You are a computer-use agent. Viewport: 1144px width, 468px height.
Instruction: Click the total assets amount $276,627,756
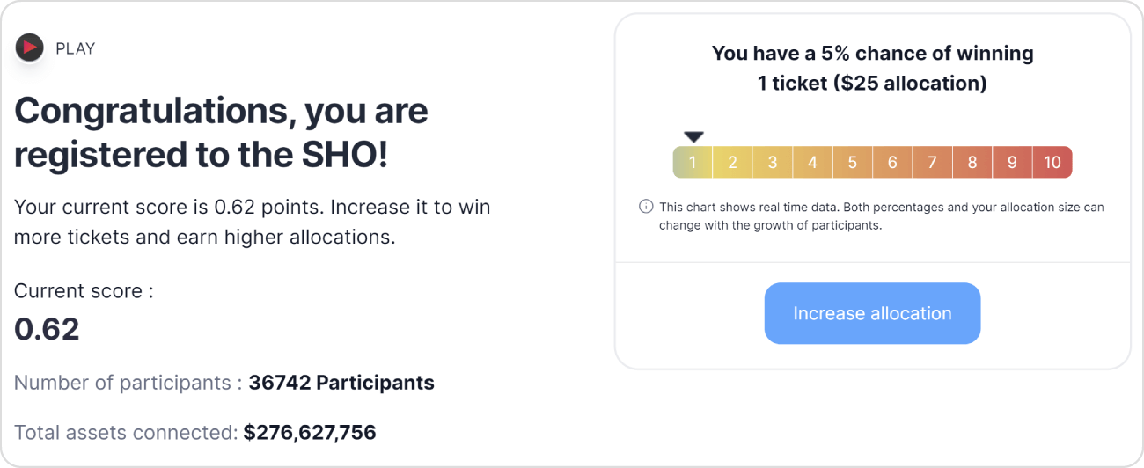coord(310,433)
